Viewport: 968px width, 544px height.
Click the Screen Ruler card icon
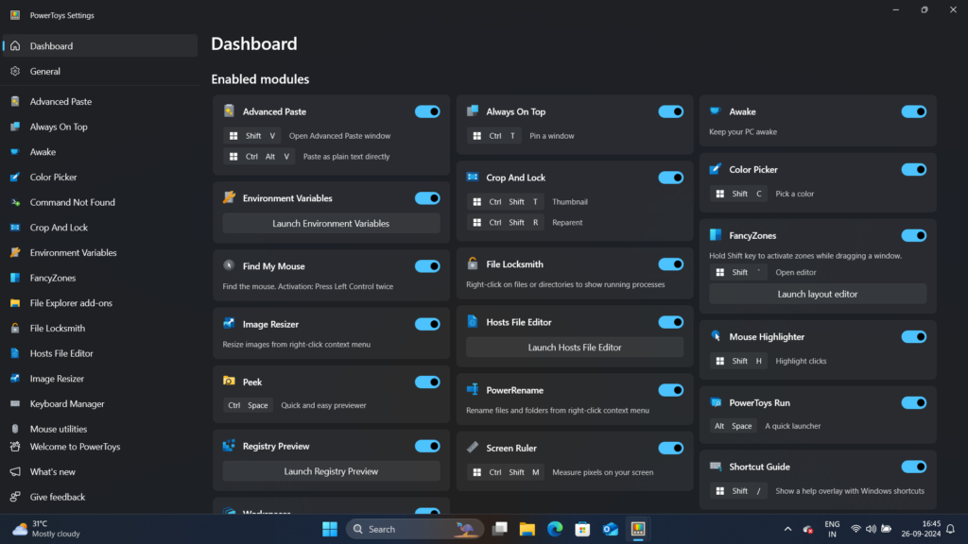473,447
